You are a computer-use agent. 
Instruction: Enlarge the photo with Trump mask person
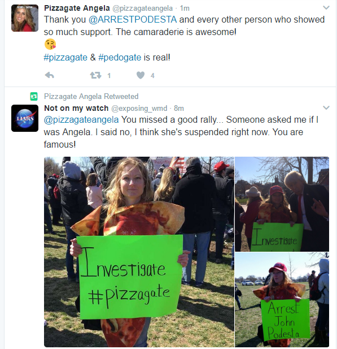pyautogui.click(x=282, y=204)
